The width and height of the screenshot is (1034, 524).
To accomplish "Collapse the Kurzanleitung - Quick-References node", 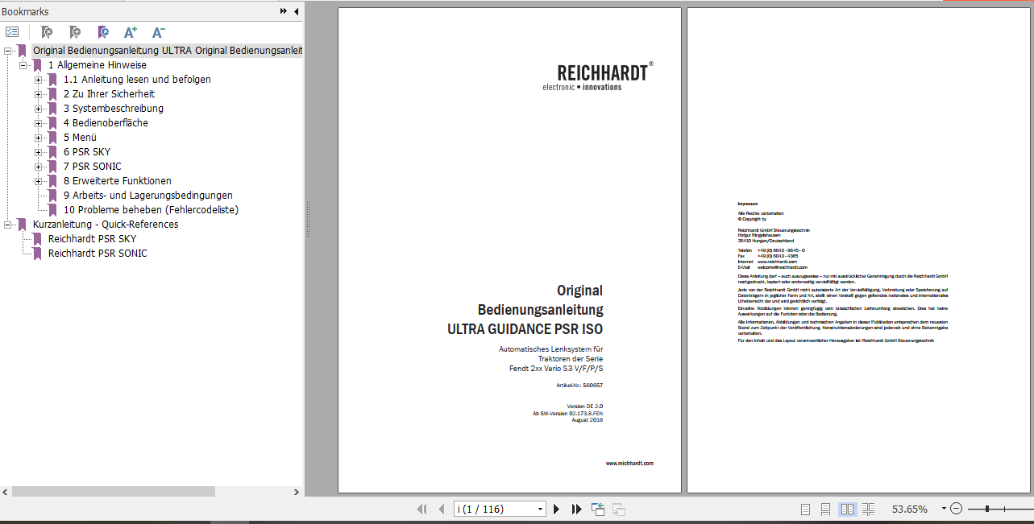I will click(8, 225).
